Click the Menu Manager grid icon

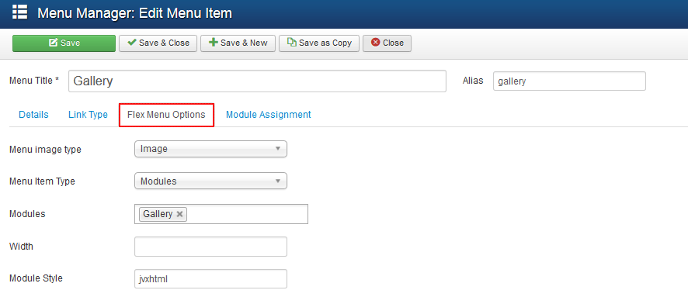click(19, 12)
